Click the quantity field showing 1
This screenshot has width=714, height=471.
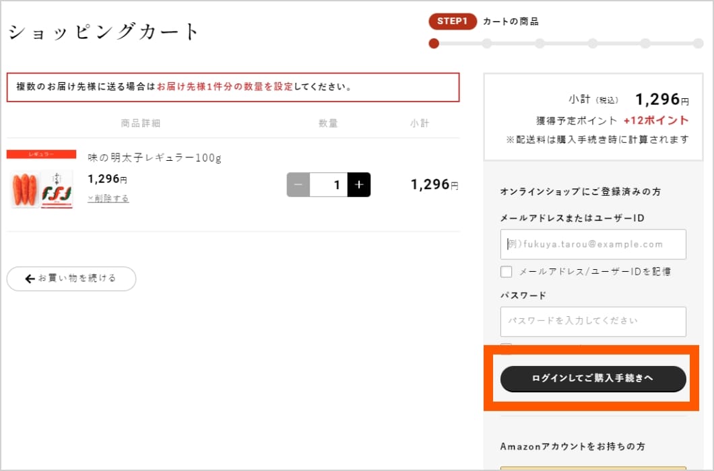point(329,185)
